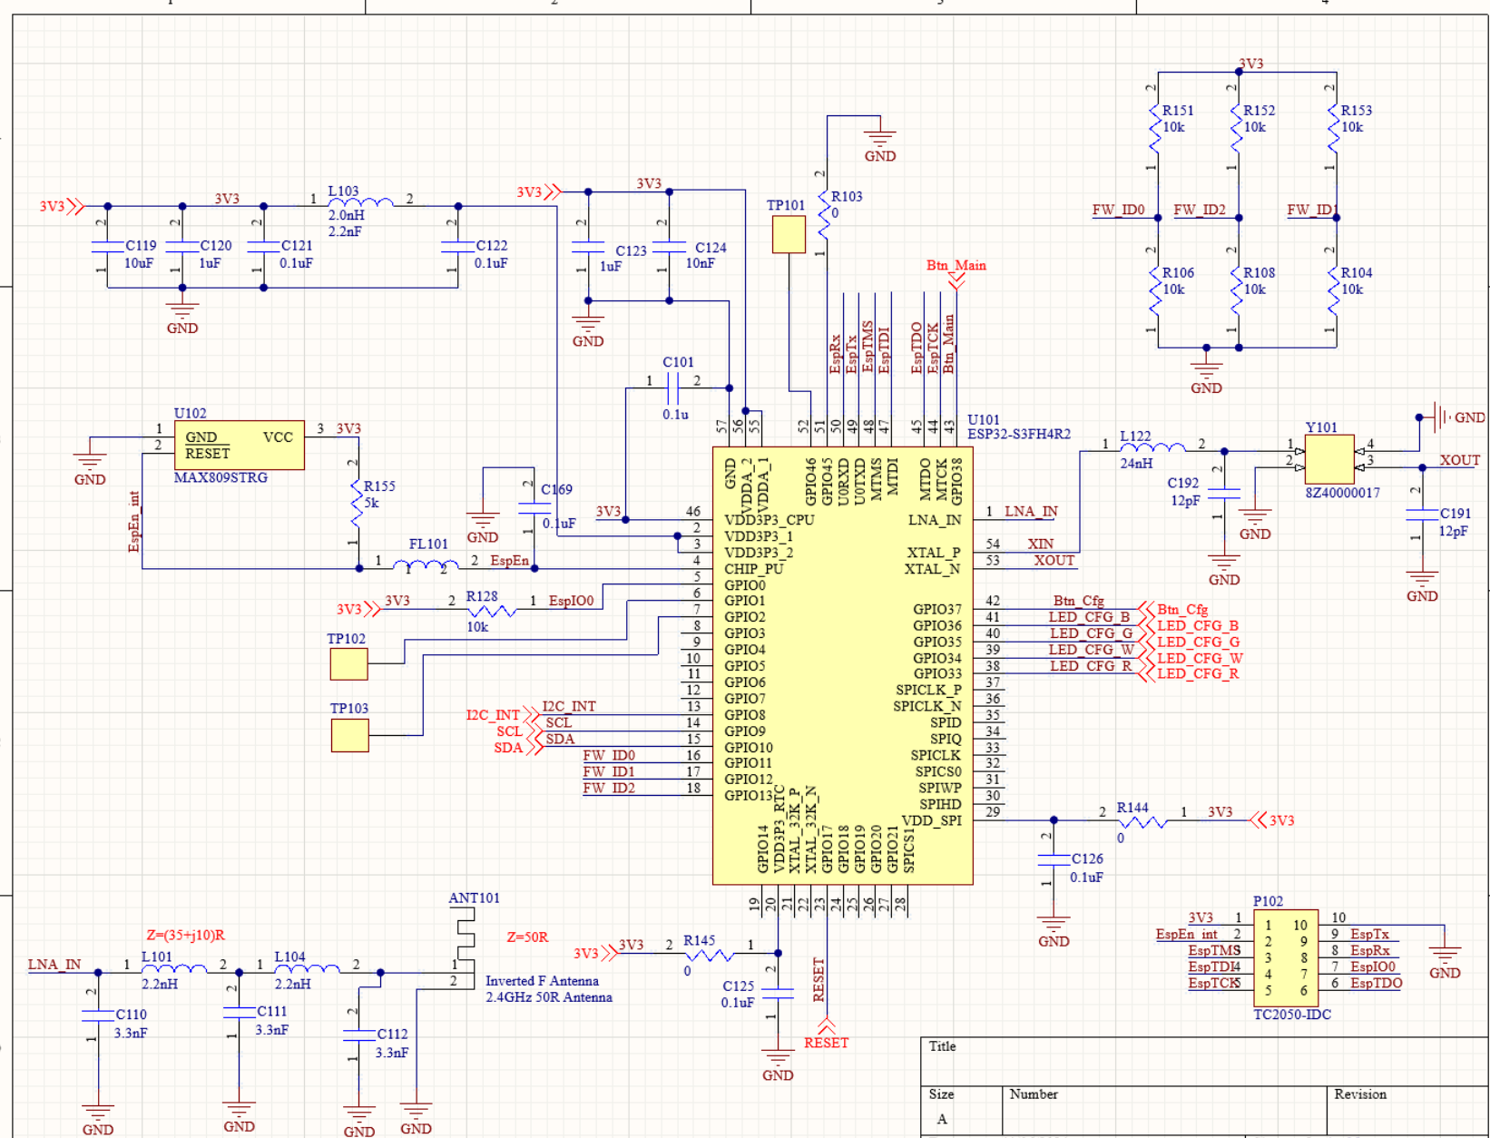Select inductor L101 symbol
Viewport: 1490px width, 1138px height.
[x=174, y=969]
